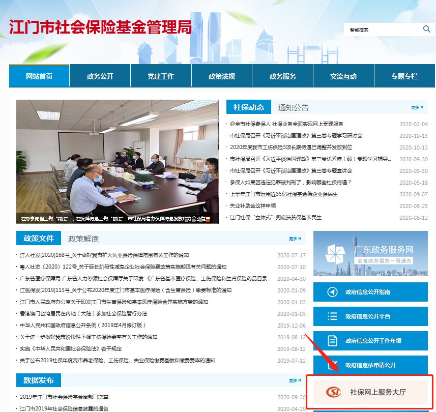This screenshot has height=412, width=436.
Task: Open 更多 link in 数据发布 section
Action: pyautogui.click(x=295, y=380)
